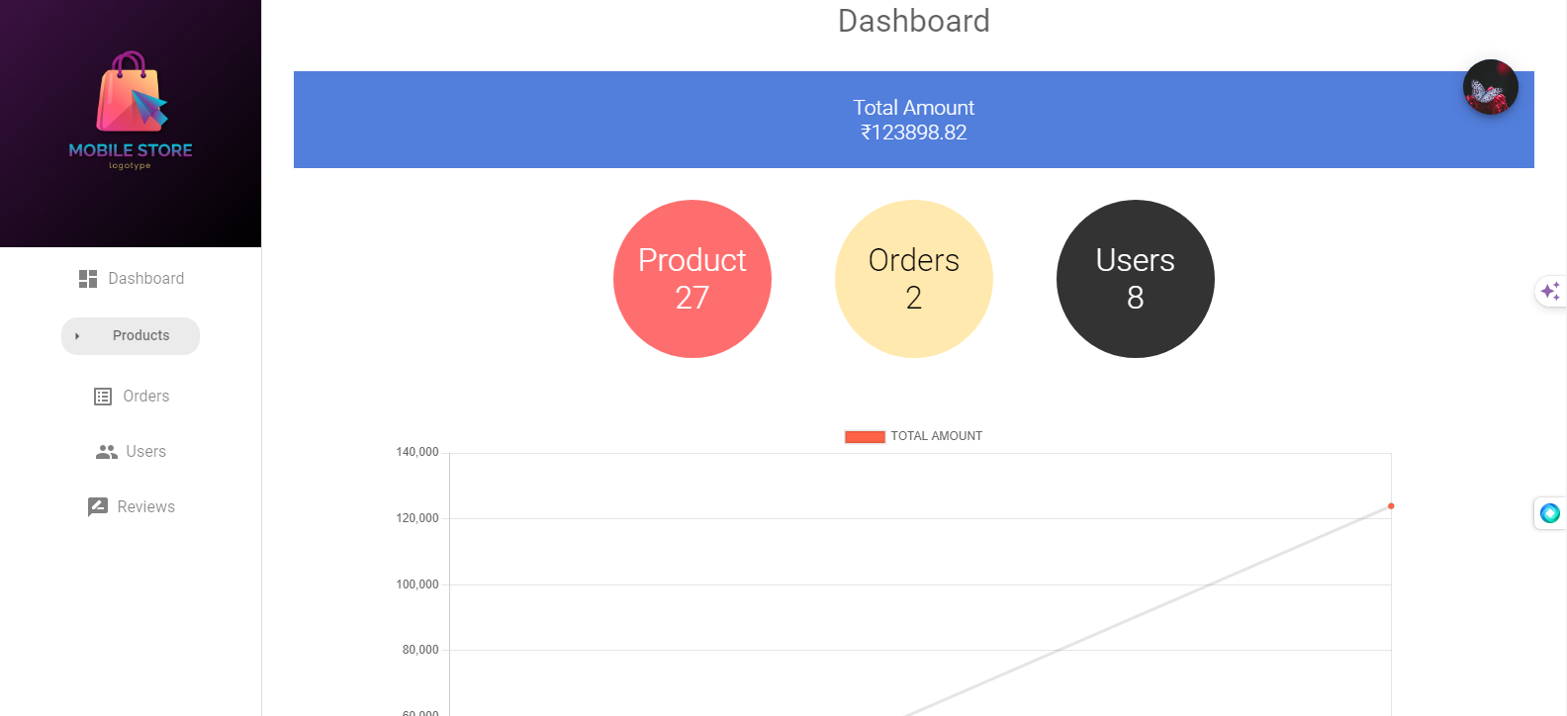Toggle the TOTAL AMOUNT legend color box

click(x=865, y=436)
